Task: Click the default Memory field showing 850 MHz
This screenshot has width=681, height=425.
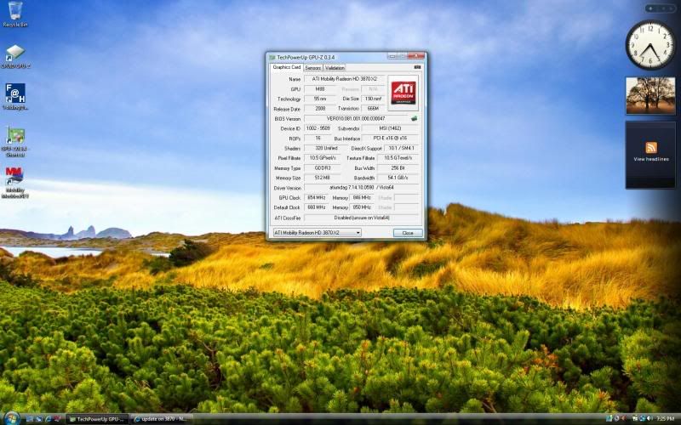Action: pos(362,207)
